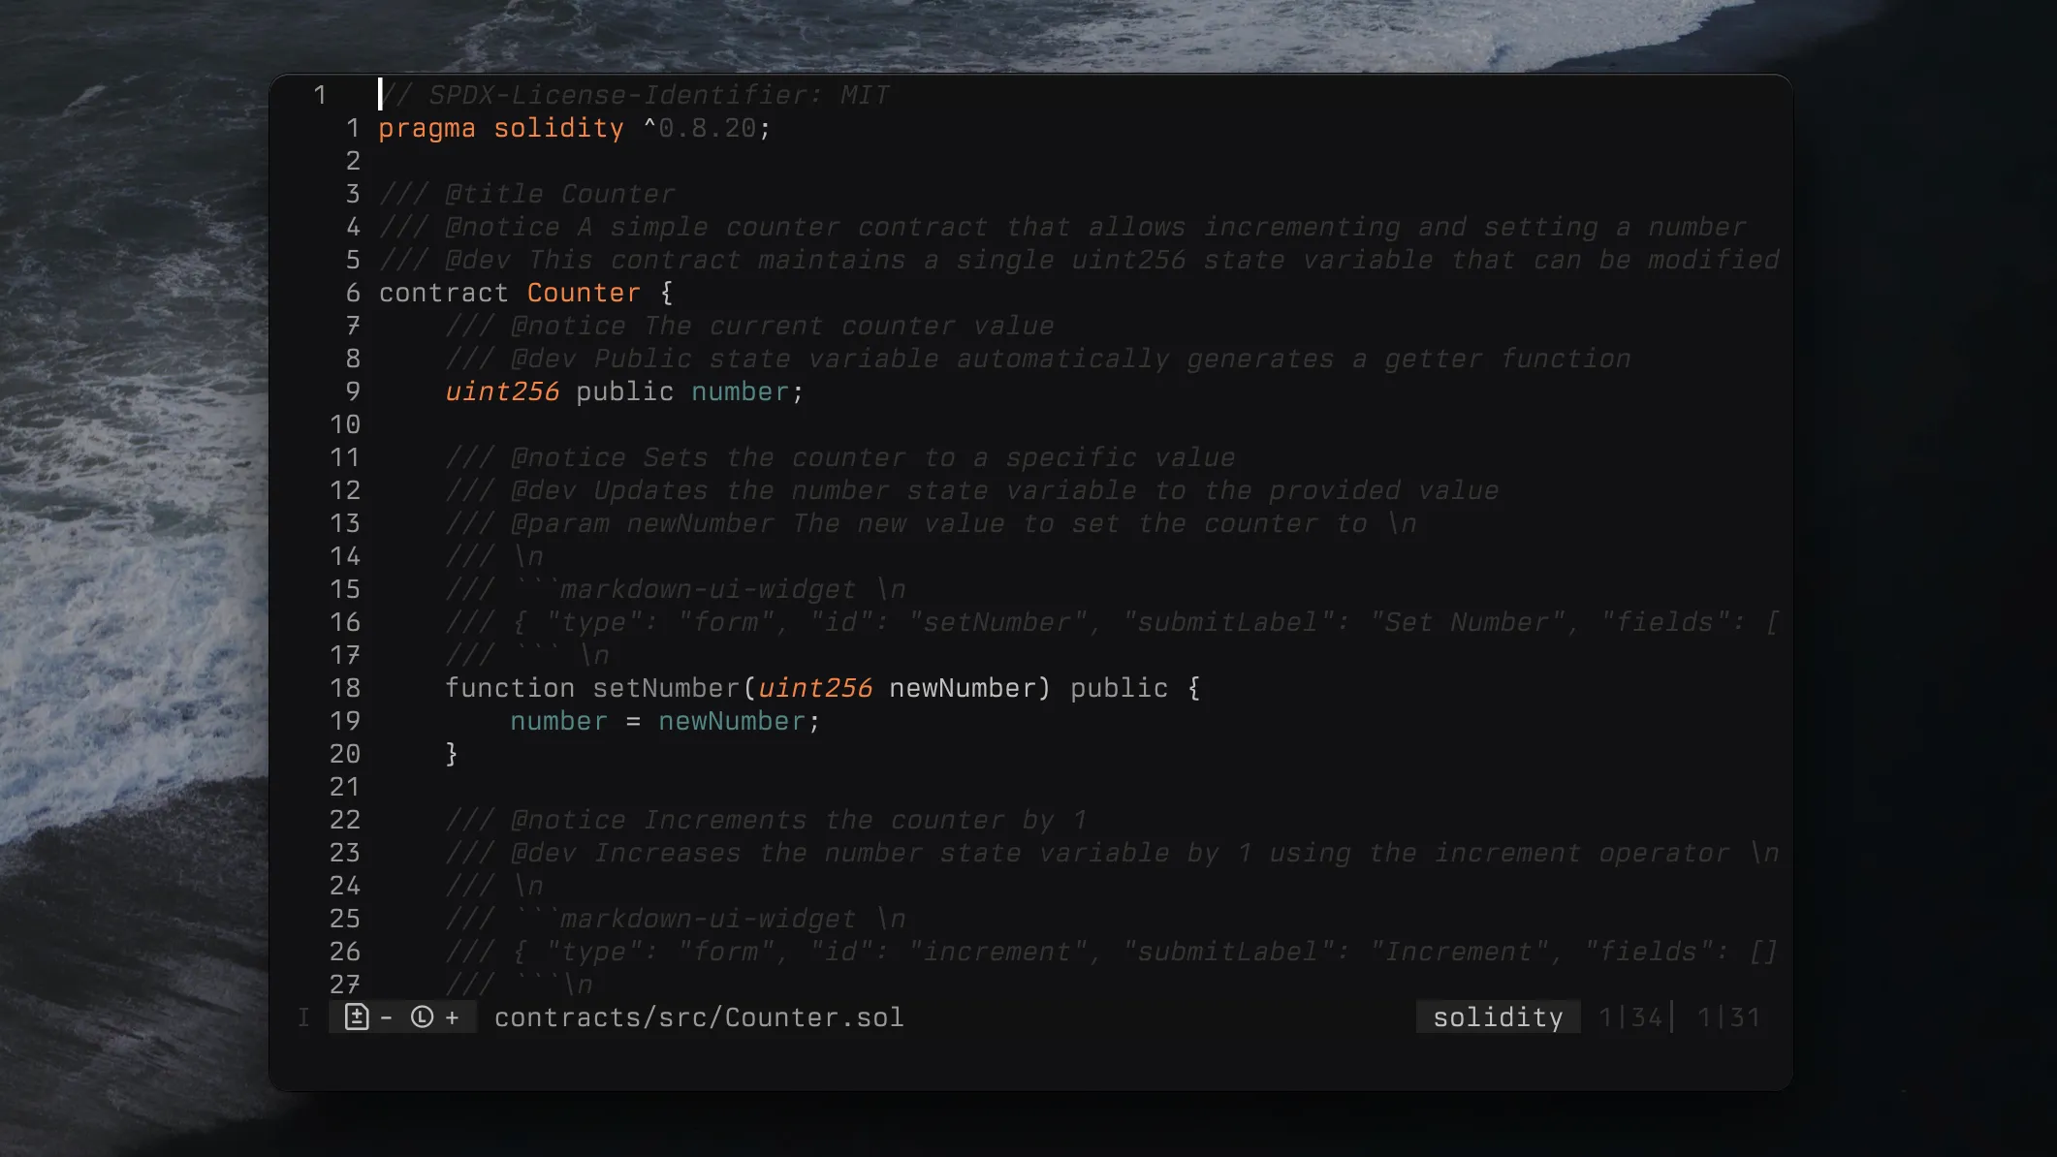Click the plus sign beside the clock icon

[x=452, y=1017]
